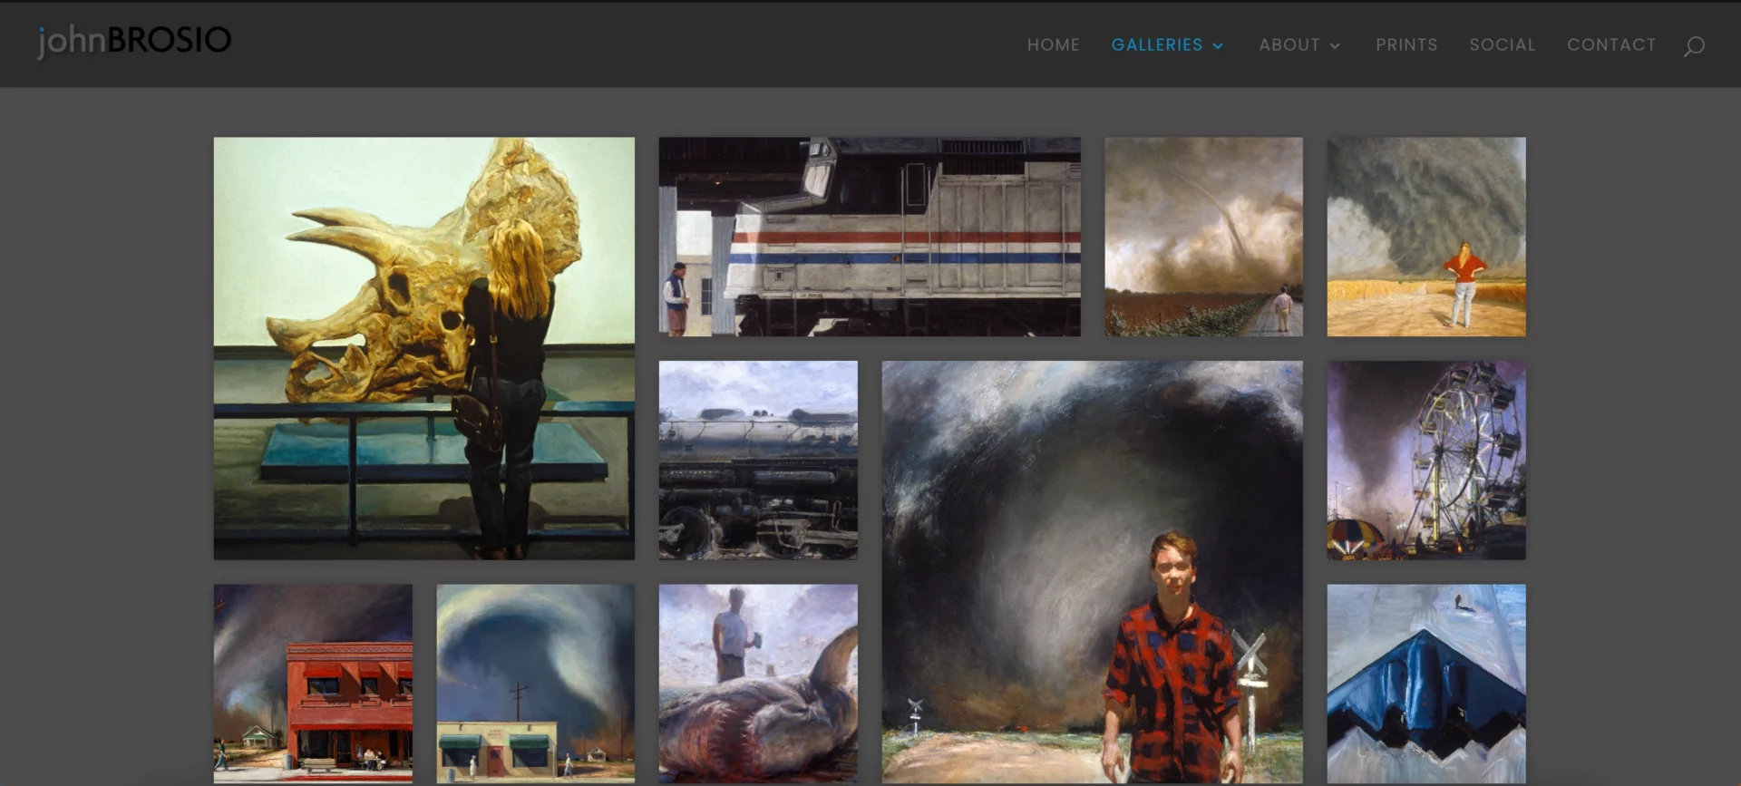1741x786 pixels.
Task: Open the Social link
Action: pos(1502,44)
